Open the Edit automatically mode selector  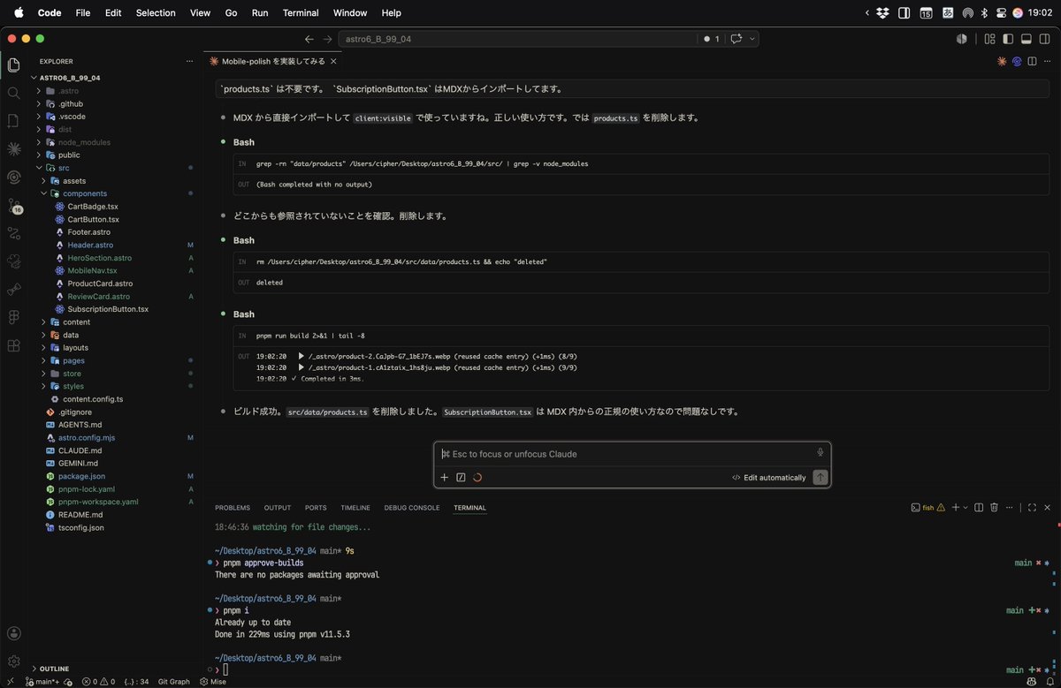pyautogui.click(x=768, y=478)
